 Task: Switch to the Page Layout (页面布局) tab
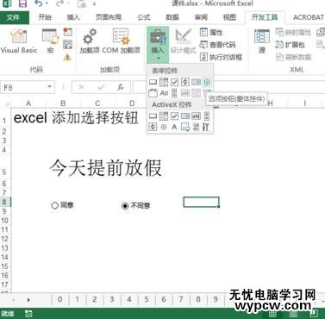point(109,17)
